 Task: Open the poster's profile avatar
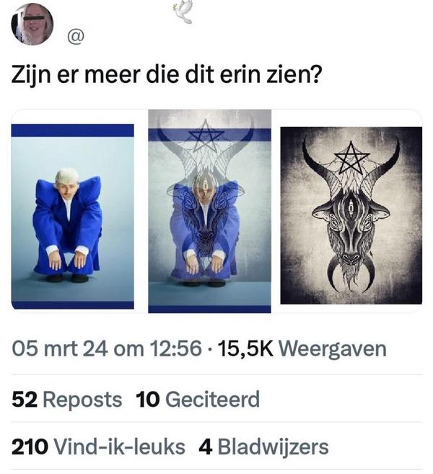click(x=32, y=25)
